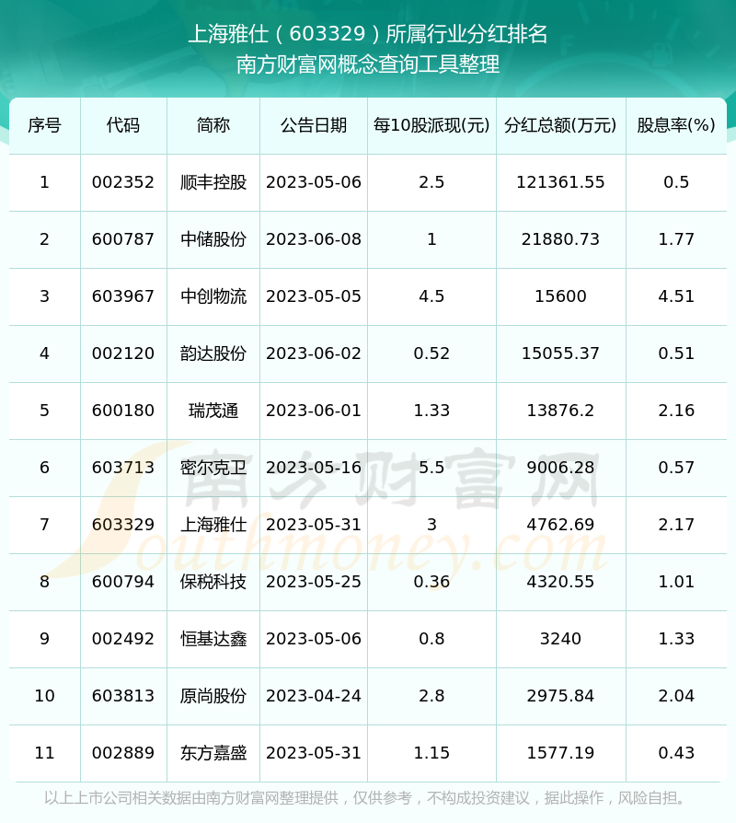Click the 序号 column header
The image size is (736, 823).
click(44, 125)
